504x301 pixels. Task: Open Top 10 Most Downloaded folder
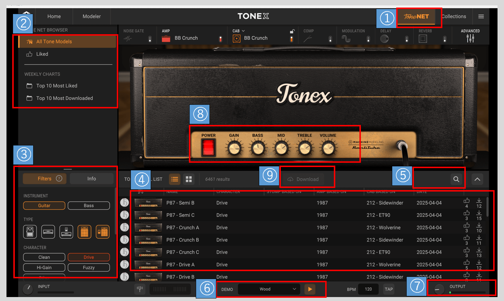[59, 98]
